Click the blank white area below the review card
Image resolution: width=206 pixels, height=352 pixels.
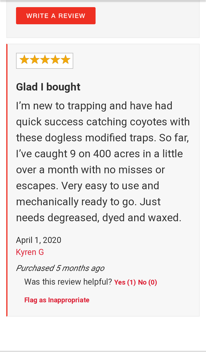103,333
